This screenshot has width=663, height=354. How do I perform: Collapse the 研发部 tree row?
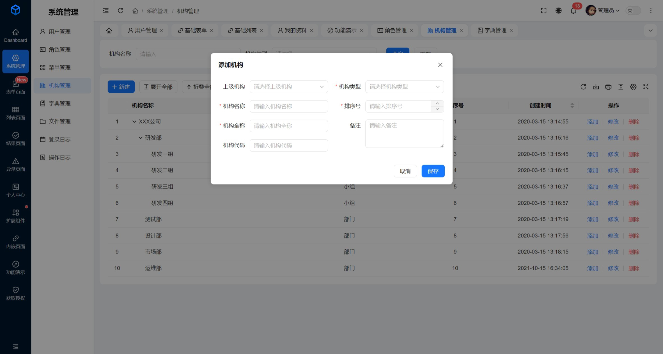(140, 138)
